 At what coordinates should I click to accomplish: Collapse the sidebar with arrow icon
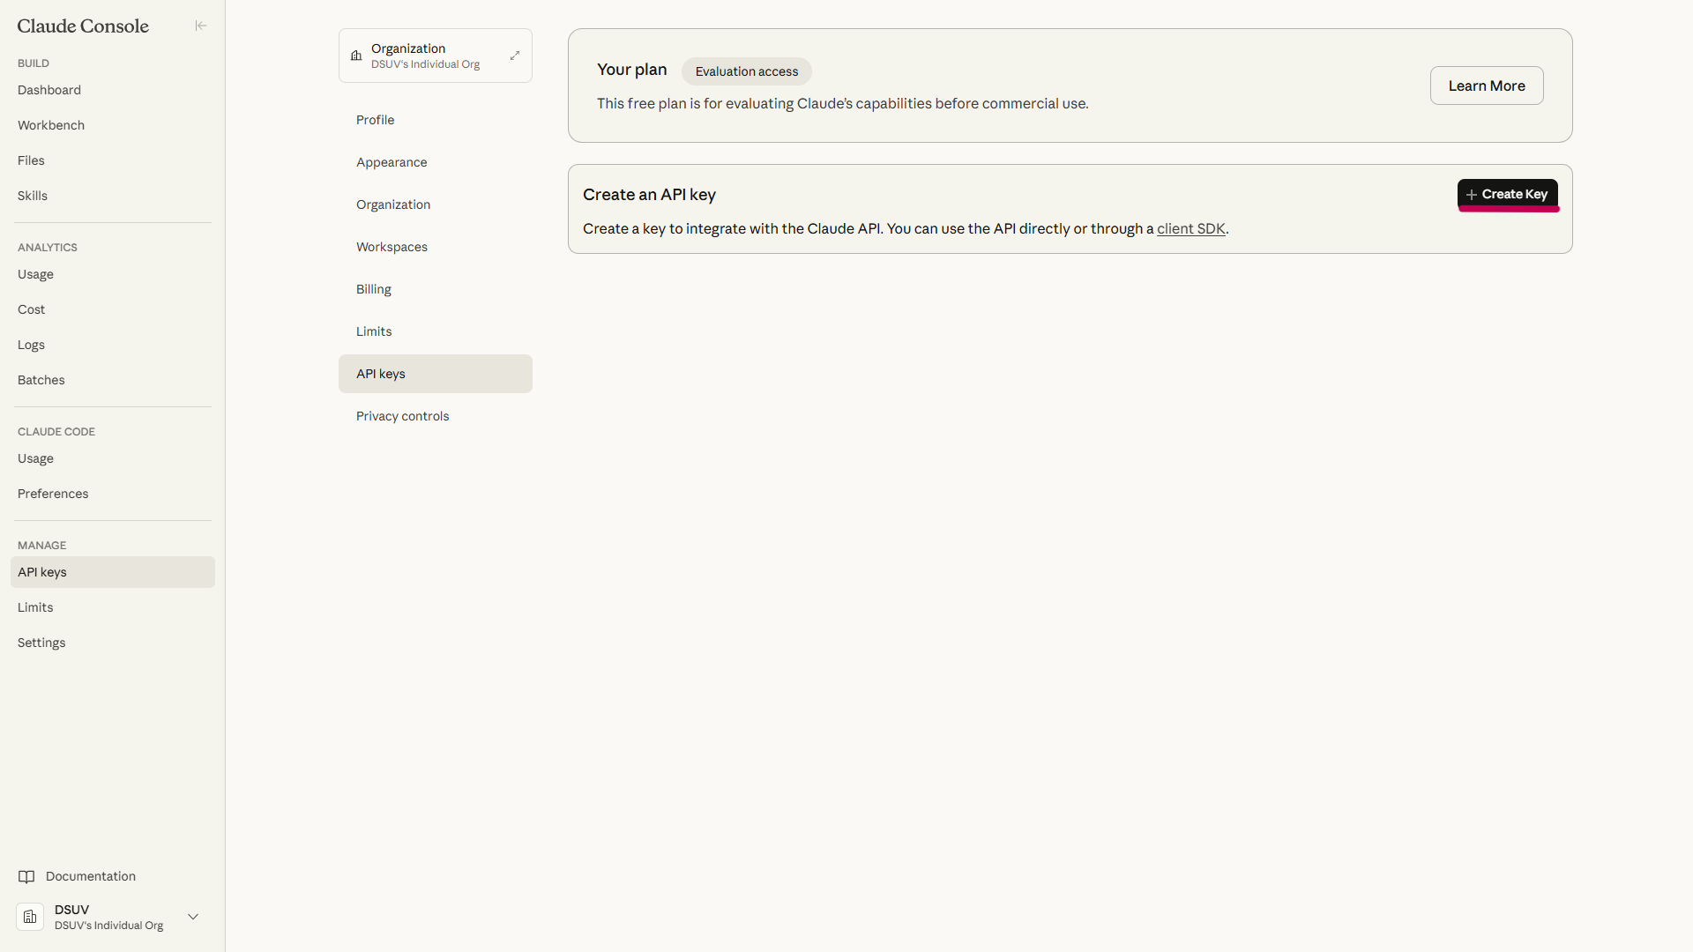click(201, 26)
